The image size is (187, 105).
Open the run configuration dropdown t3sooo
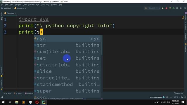(152, 8)
